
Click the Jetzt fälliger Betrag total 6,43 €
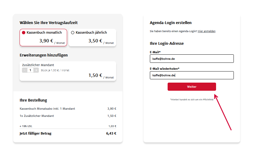(111, 133)
